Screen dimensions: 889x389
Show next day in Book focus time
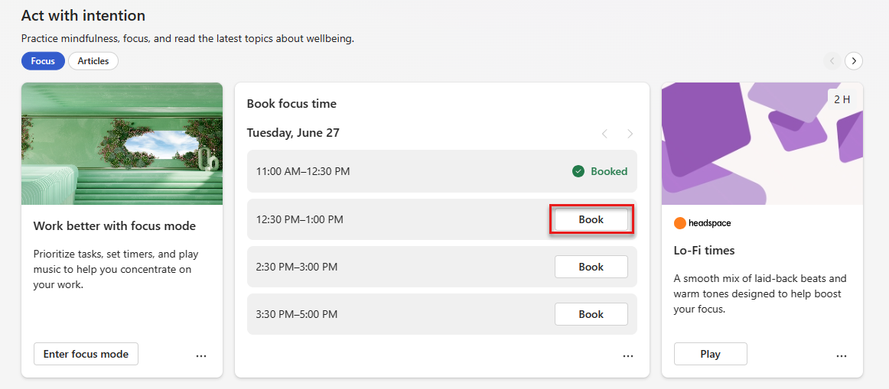tap(630, 135)
